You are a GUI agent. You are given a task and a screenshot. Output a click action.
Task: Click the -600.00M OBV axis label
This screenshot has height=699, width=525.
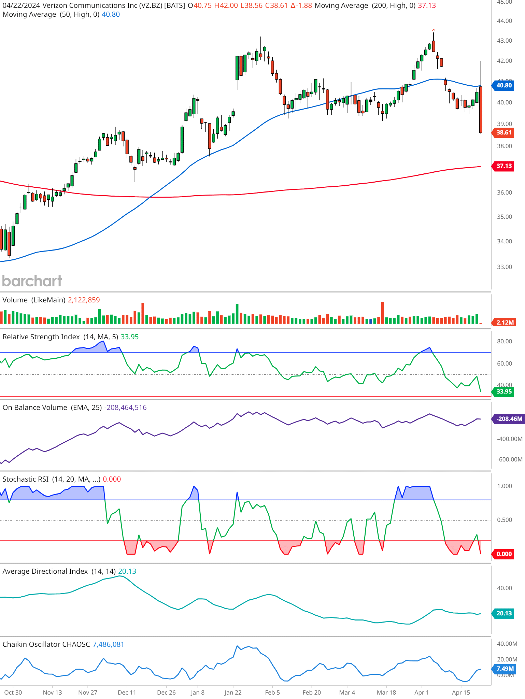coord(510,459)
